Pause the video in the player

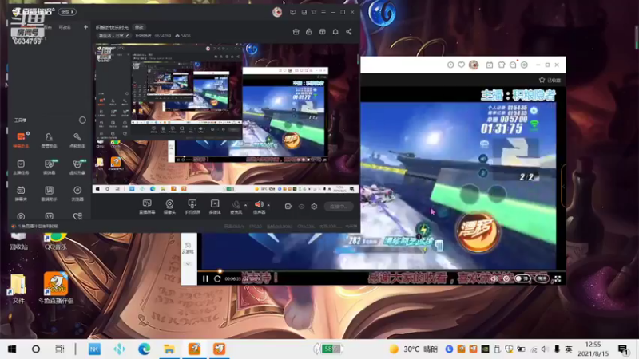[x=205, y=278]
